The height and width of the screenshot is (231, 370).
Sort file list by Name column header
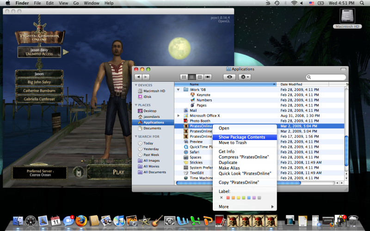[x=225, y=84]
